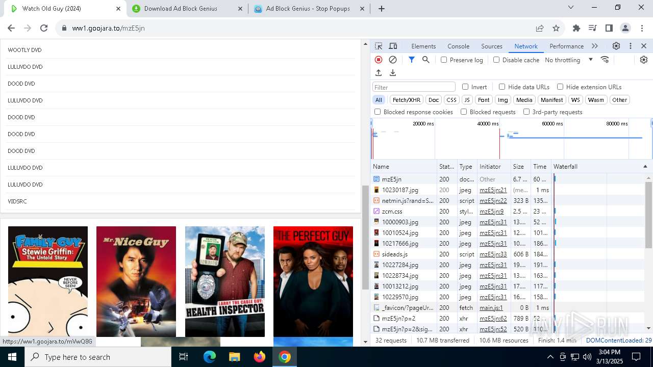
Task: Check Blocked response cookies
Action: pos(378,112)
